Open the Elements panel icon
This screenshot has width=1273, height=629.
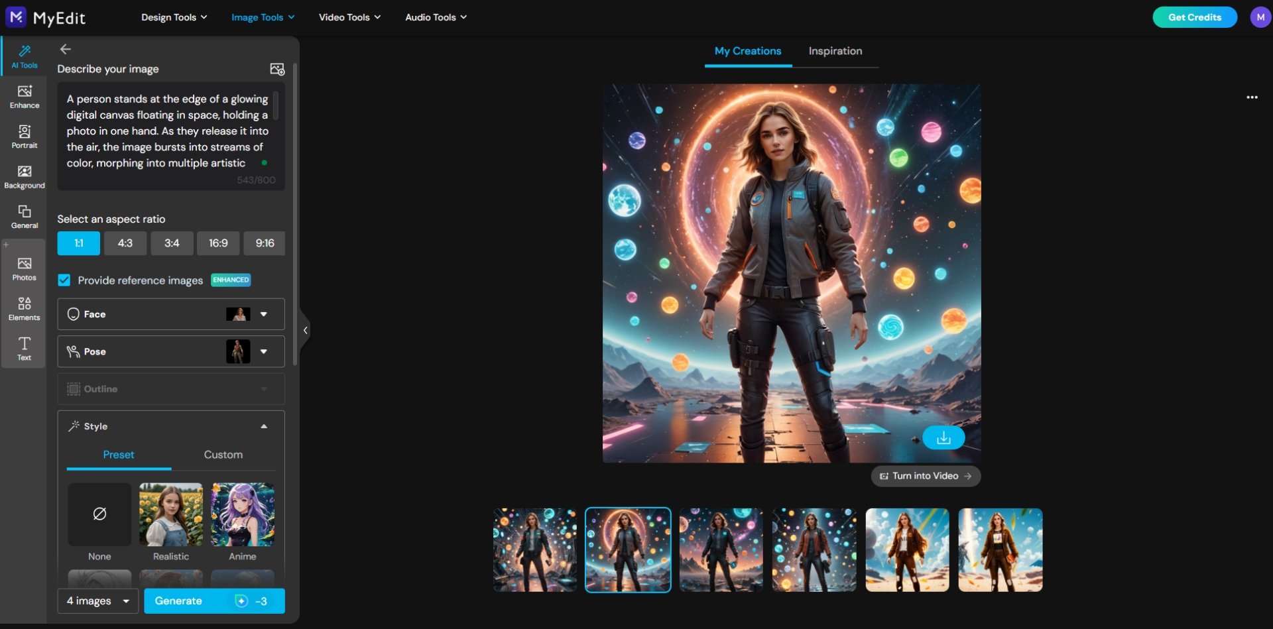click(25, 308)
